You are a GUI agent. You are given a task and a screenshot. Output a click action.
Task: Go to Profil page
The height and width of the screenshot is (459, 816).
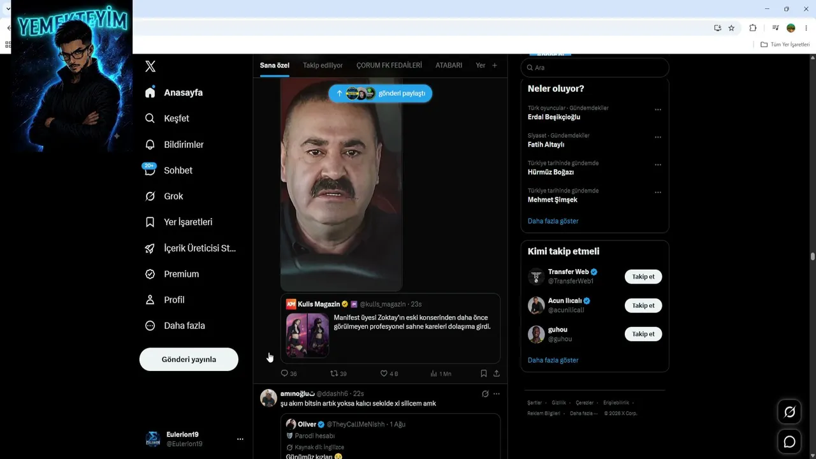[x=164, y=300]
